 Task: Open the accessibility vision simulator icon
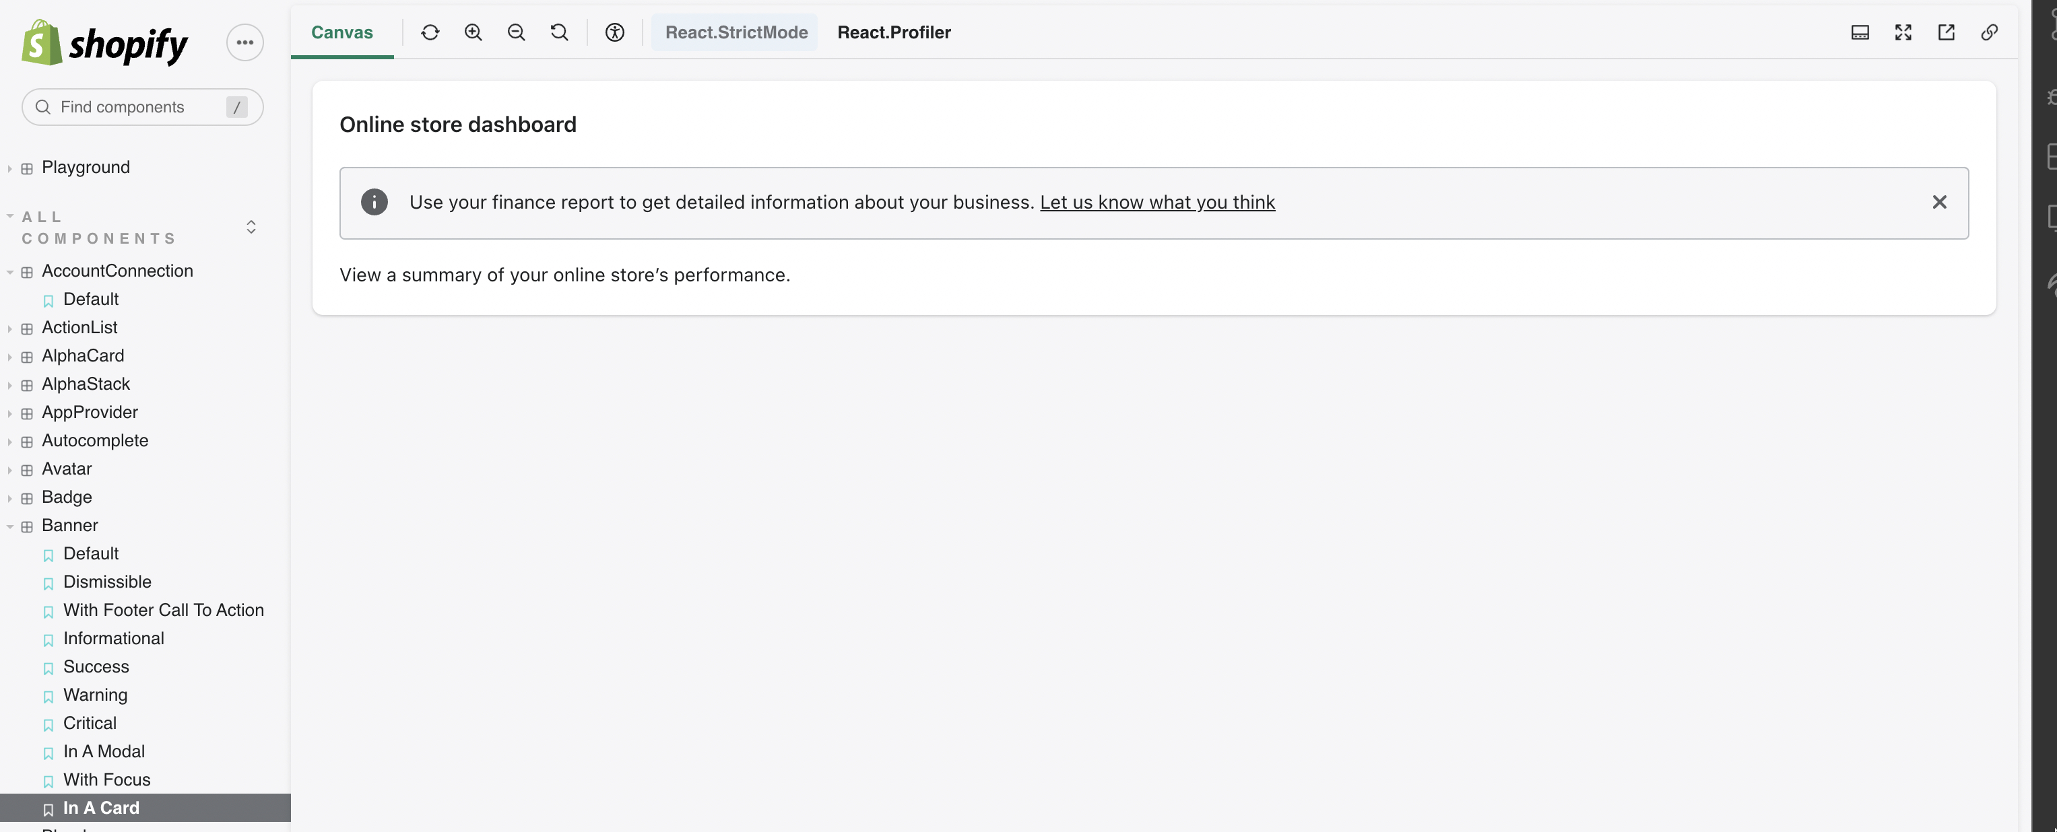pyautogui.click(x=614, y=32)
